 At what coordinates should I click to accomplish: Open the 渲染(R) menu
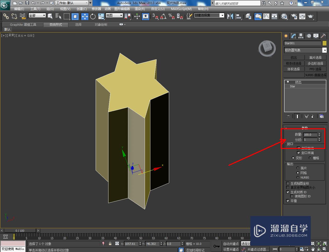[x=140, y=9]
